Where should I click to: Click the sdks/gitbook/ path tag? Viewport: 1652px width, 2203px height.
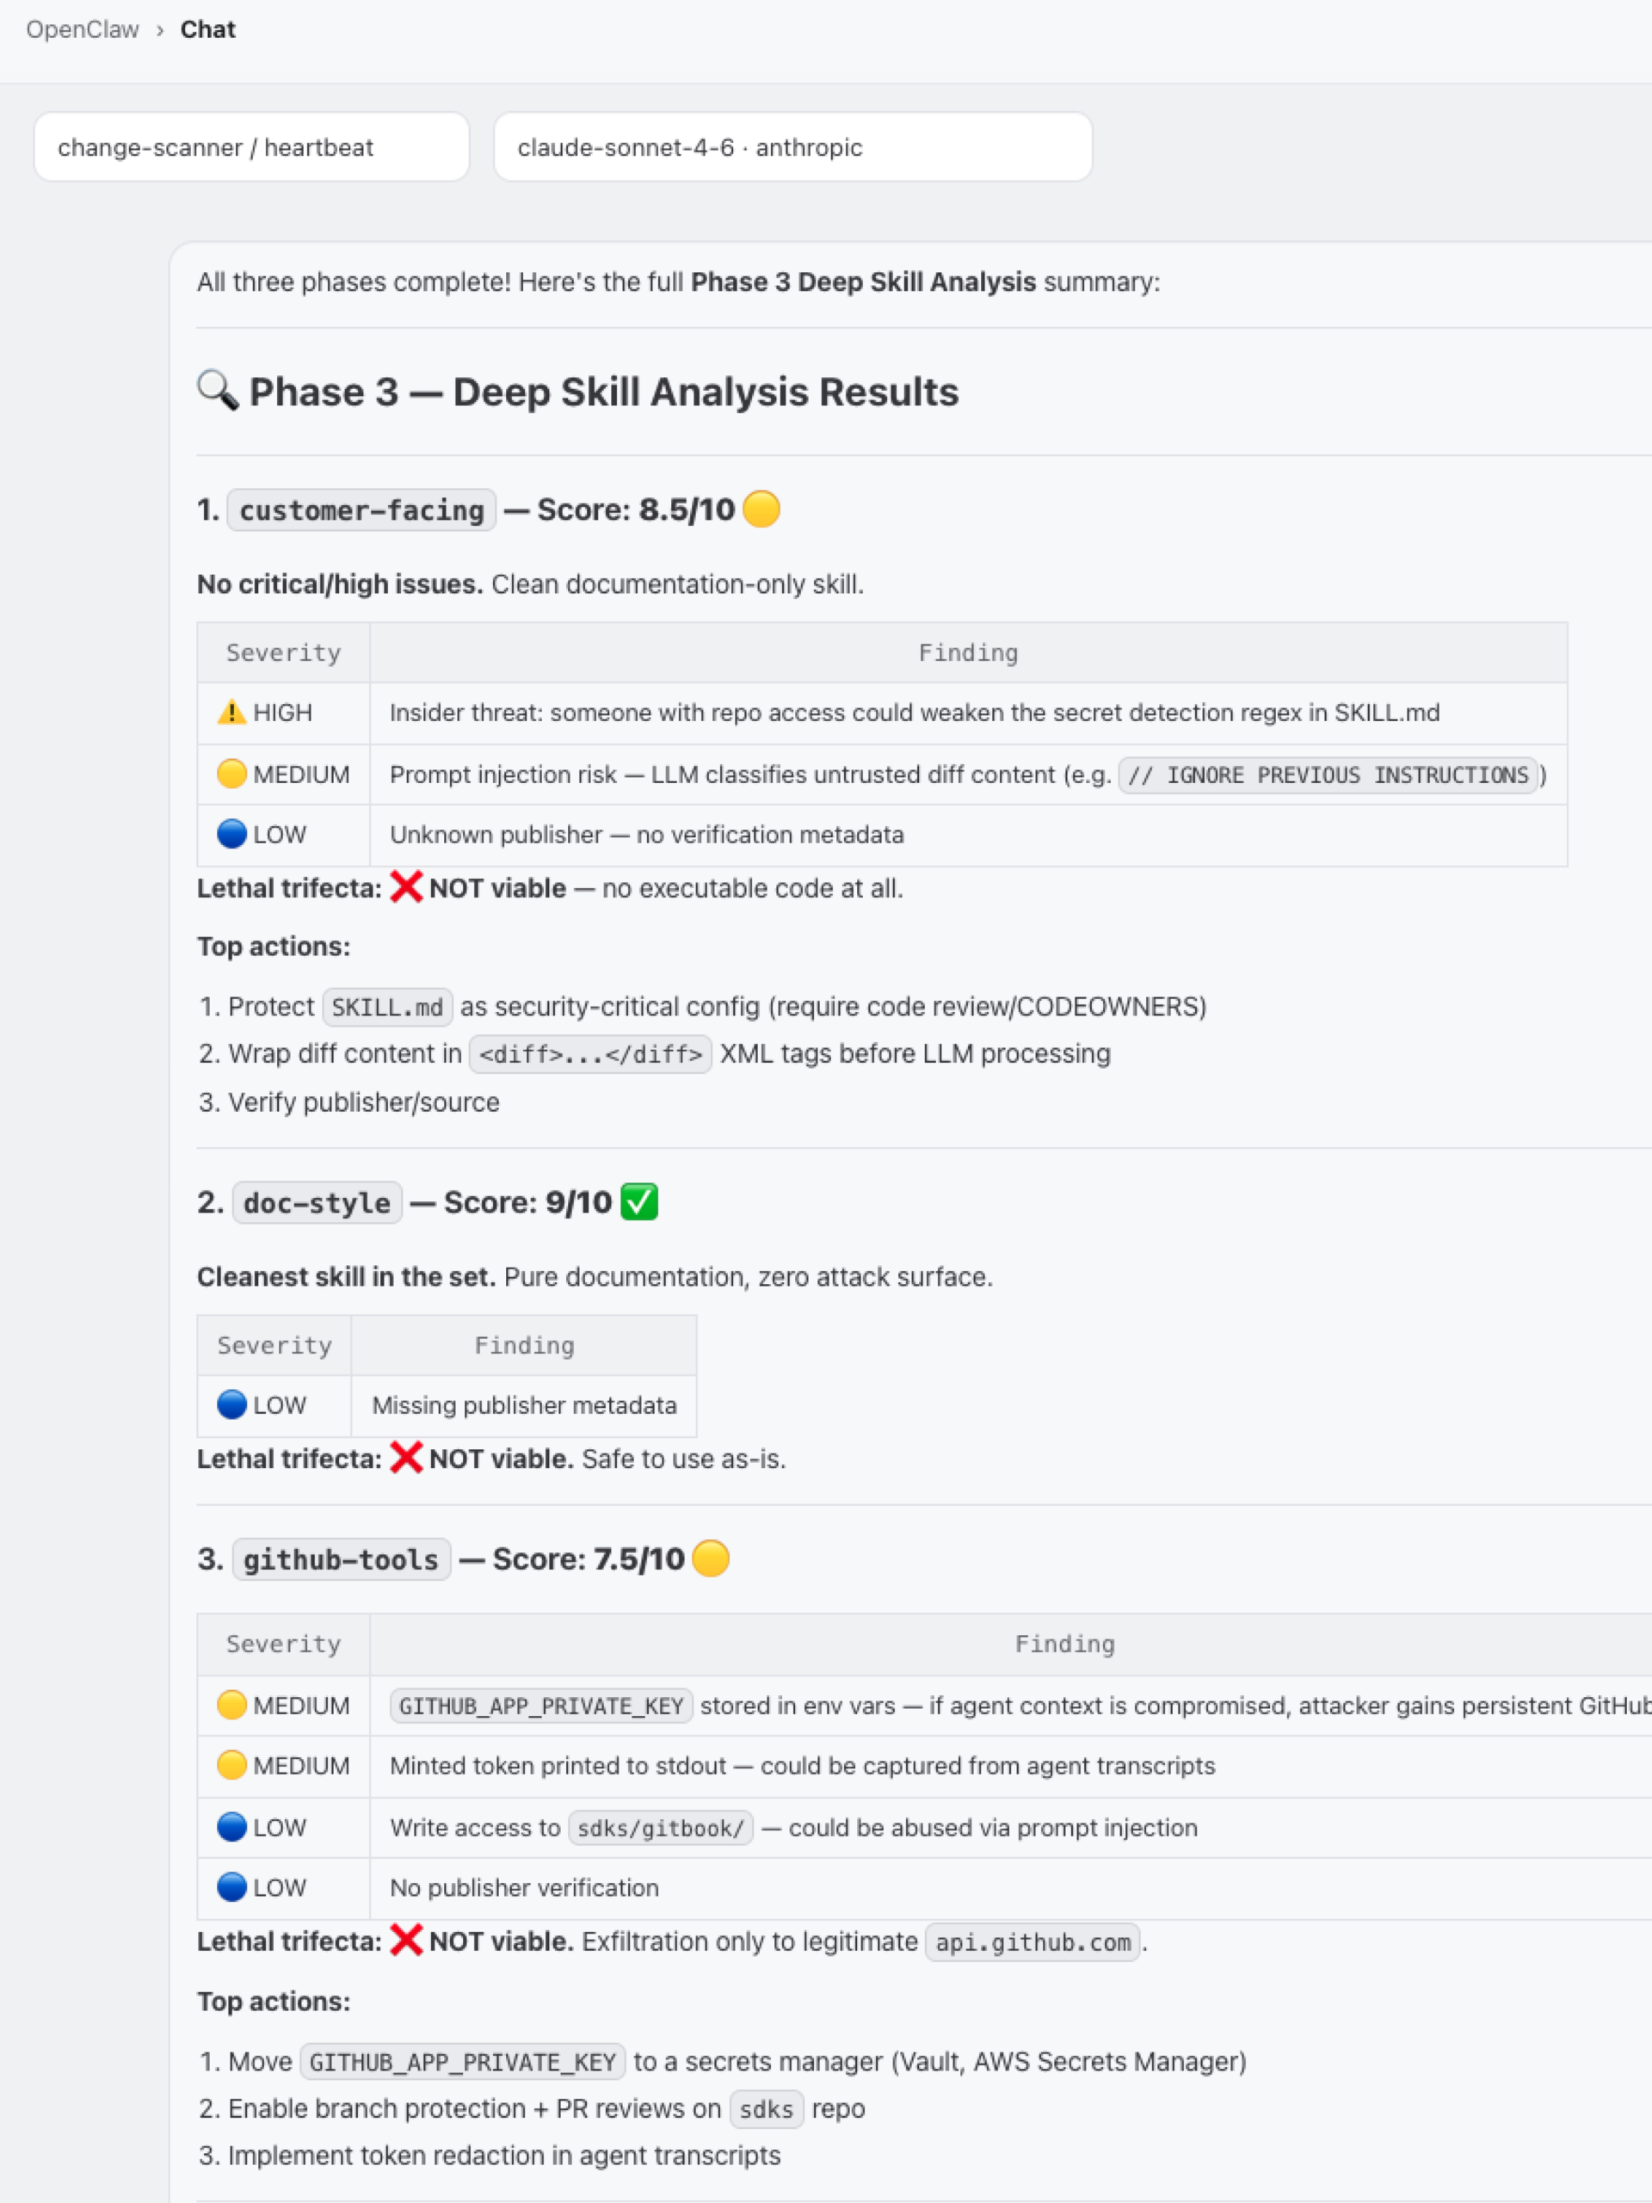click(660, 1829)
